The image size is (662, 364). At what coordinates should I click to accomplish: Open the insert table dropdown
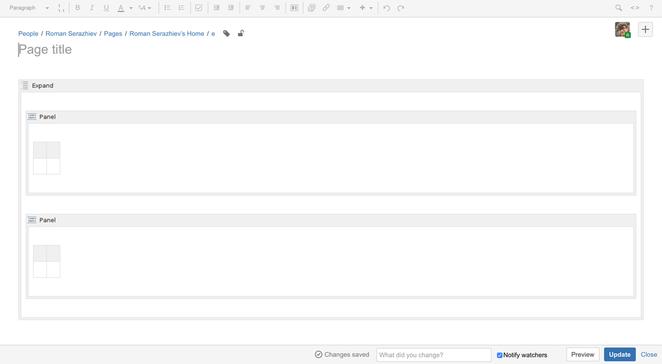pyautogui.click(x=344, y=8)
